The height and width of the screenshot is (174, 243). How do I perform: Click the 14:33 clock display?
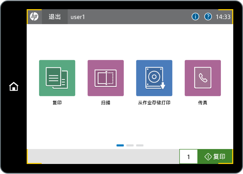pyautogui.click(x=223, y=17)
